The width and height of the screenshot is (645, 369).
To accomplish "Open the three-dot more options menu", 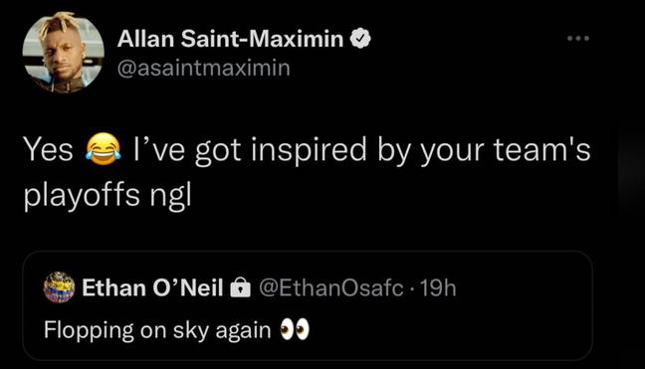I will pos(578,38).
